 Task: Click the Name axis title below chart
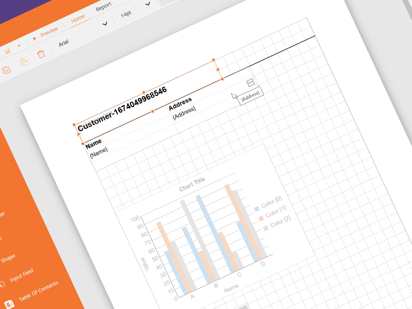tap(231, 288)
